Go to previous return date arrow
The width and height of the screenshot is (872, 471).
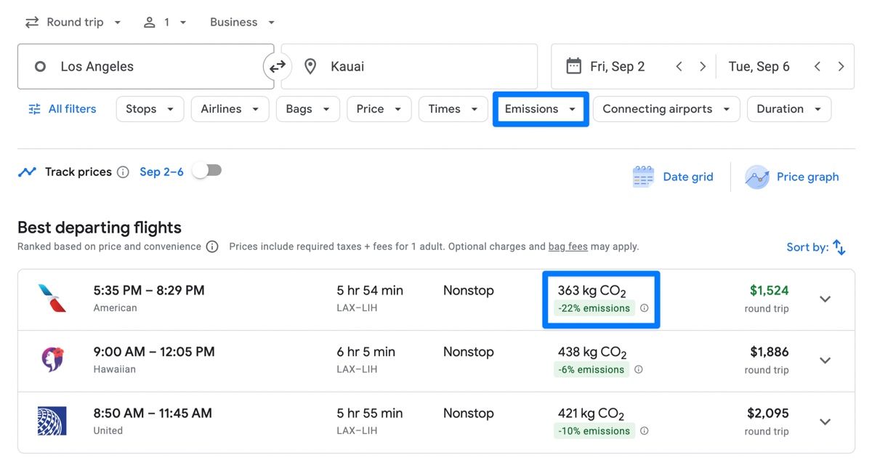click(x=817, y=66)
